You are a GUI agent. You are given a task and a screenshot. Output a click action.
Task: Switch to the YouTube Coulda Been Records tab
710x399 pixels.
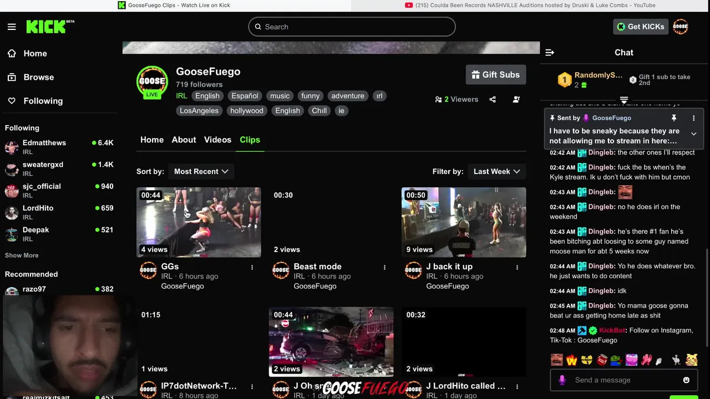pyautogui.click(x=530, y=6)
